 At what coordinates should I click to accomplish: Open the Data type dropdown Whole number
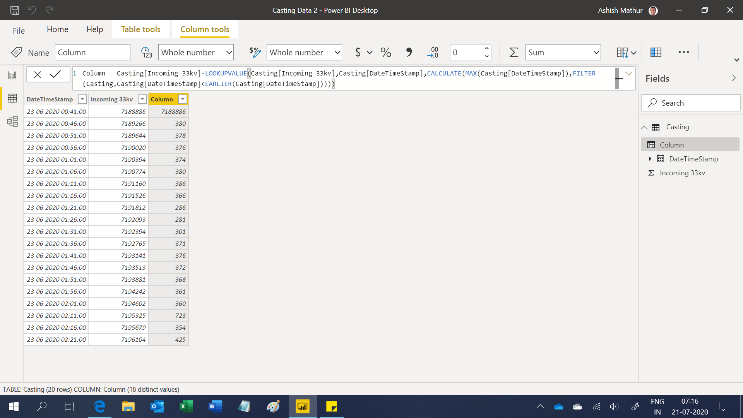[196, 52]
